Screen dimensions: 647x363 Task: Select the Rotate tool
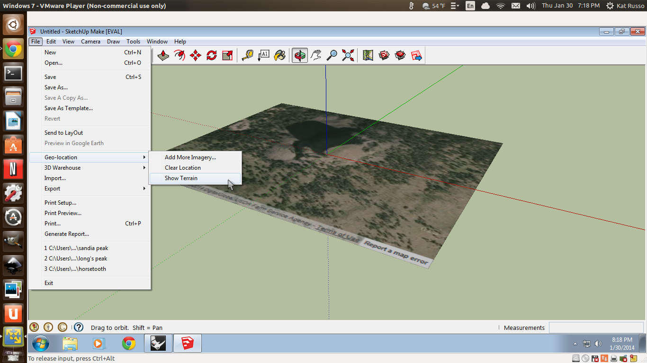[212, 55]
